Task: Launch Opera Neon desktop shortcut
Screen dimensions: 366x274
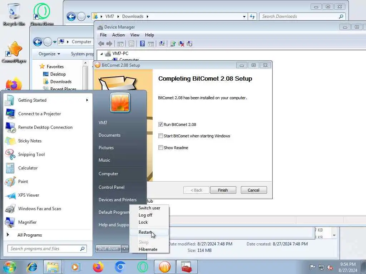Action: click(x=42, y=14)
